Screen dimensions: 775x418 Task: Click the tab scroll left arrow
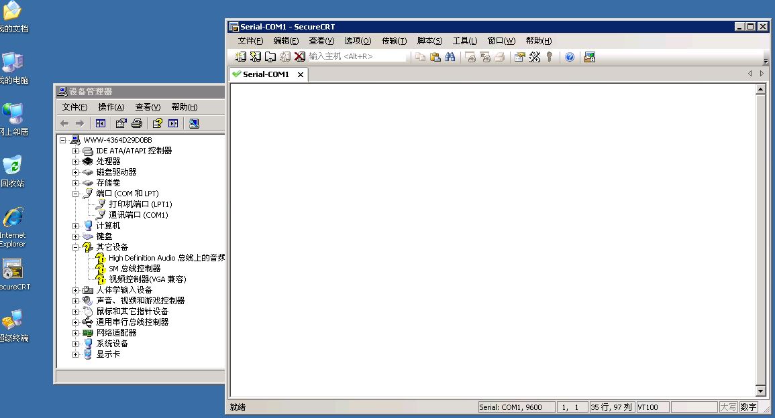point(750,74)
